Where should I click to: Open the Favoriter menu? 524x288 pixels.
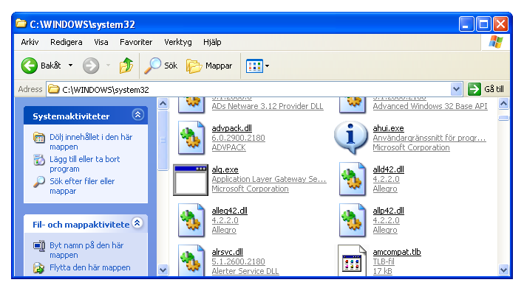(136, 42)
